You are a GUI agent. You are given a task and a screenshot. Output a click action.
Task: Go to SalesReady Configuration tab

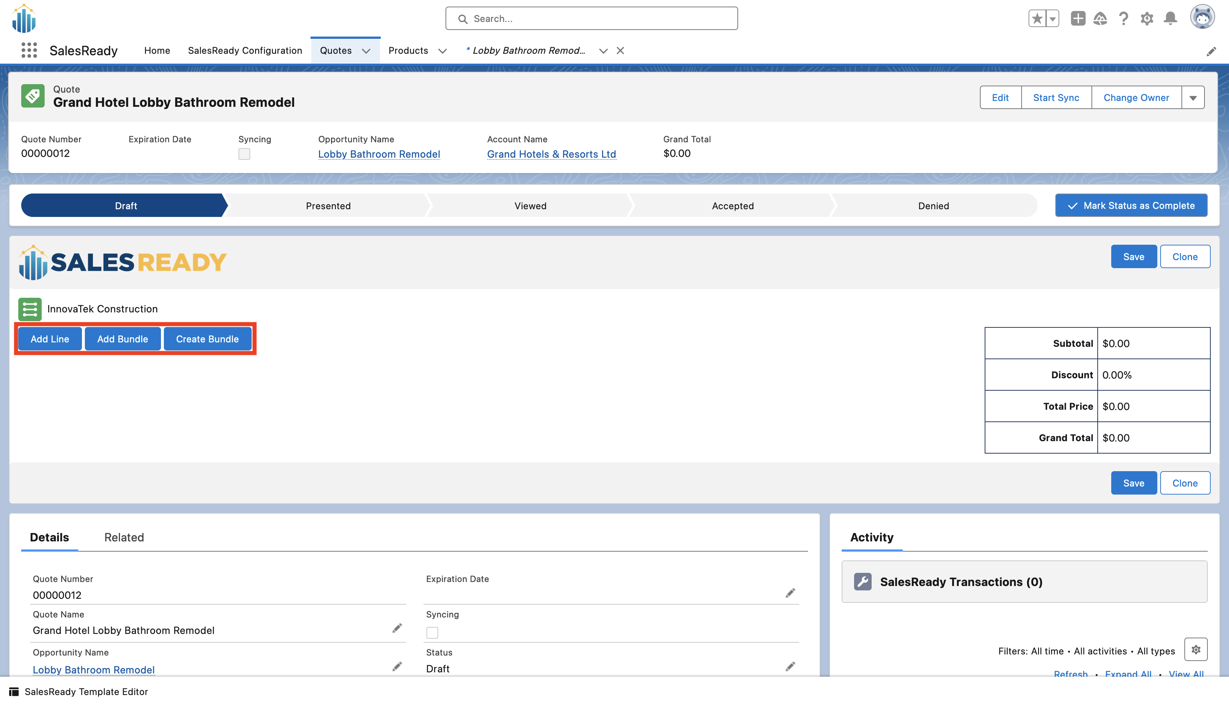point(245,50)
